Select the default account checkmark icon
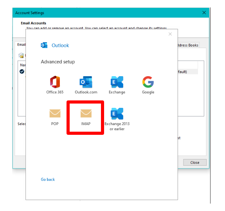Viewport: 225px width, 211px height. 22,72
